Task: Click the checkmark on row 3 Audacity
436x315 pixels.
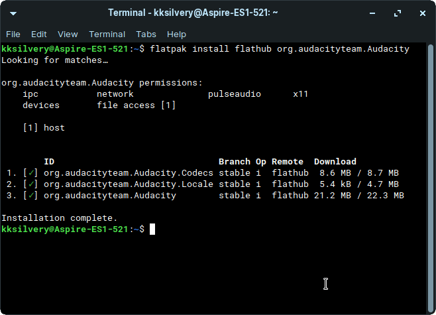Action: 30,196
